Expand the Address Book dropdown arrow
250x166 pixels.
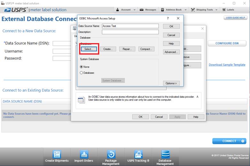pos(186,10)
